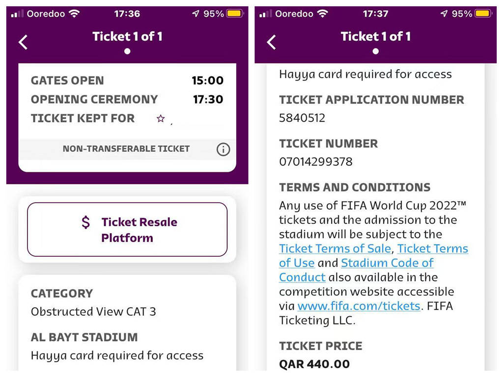Viewport: 503px width, 377px height.
Task: Tap info icon beside Non-Transferable Ticket
Action: point(223,149)
